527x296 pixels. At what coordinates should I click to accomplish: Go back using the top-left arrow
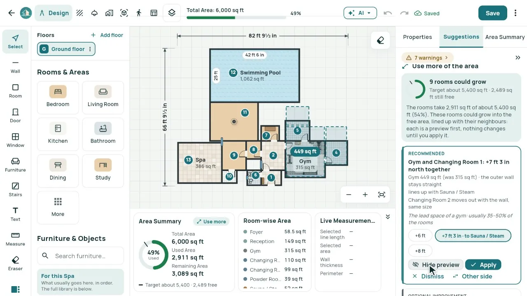pyautogui.click(x=12, y=13)
